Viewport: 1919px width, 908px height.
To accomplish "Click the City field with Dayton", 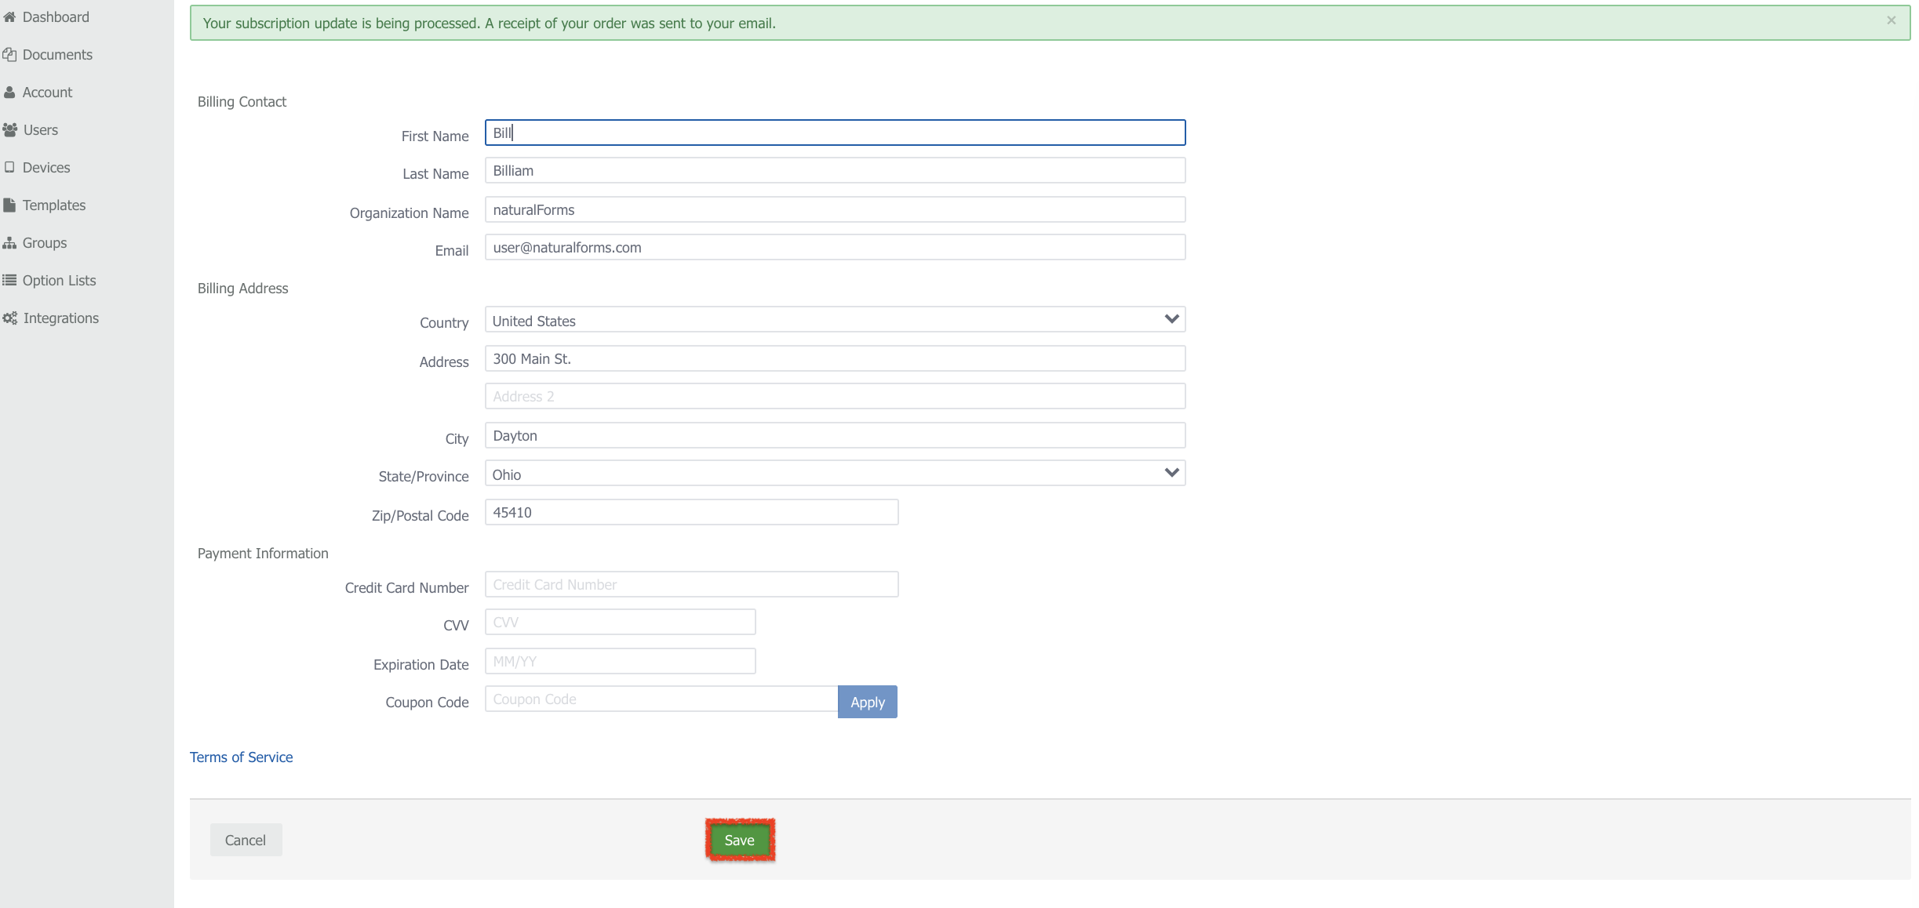I will tap(835, 435).
